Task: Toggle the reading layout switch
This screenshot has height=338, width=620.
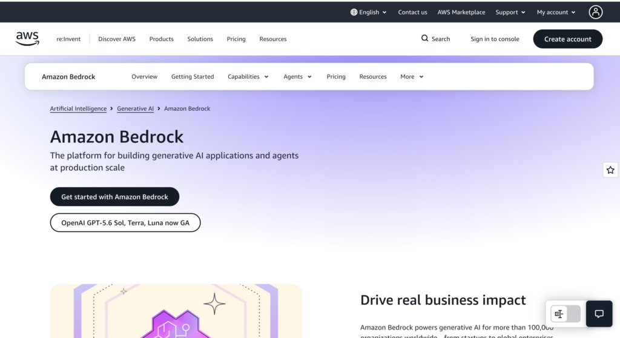Action: coord(566,314)
